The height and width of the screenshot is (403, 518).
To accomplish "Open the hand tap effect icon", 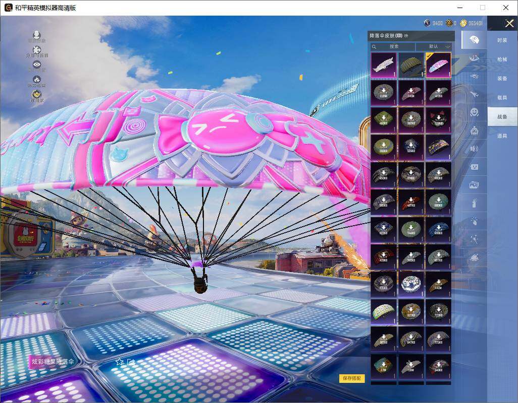I will [475, 221].
